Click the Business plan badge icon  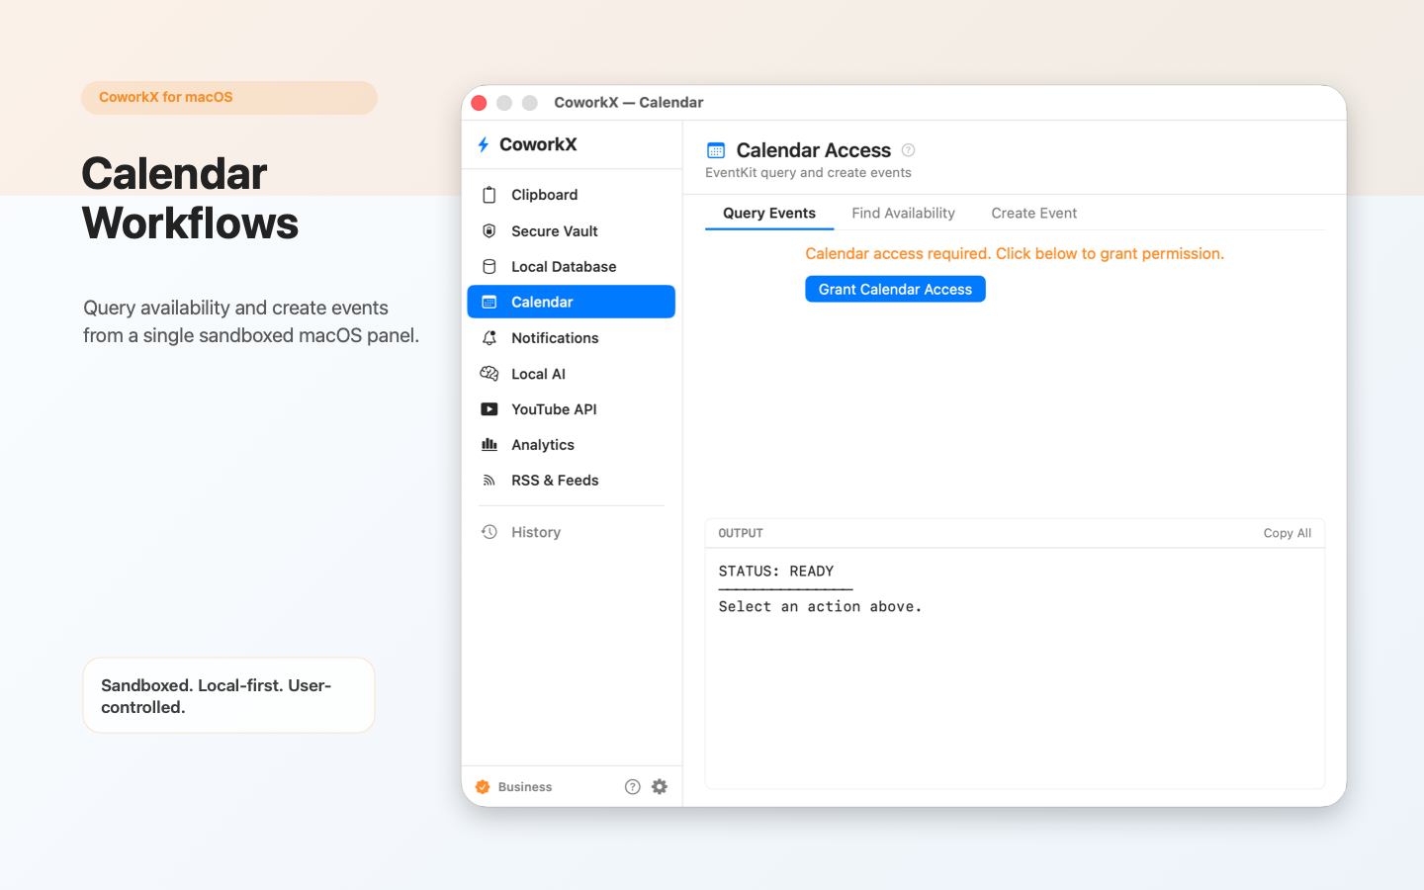coord(483,787)
